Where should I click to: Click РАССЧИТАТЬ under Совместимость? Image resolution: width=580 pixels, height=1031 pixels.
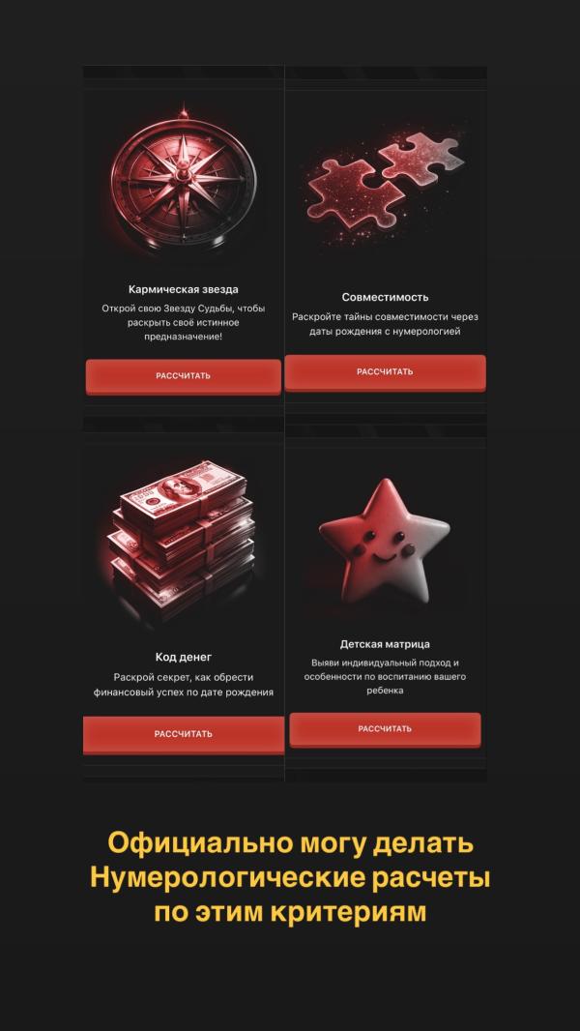[x=385, y=372]
